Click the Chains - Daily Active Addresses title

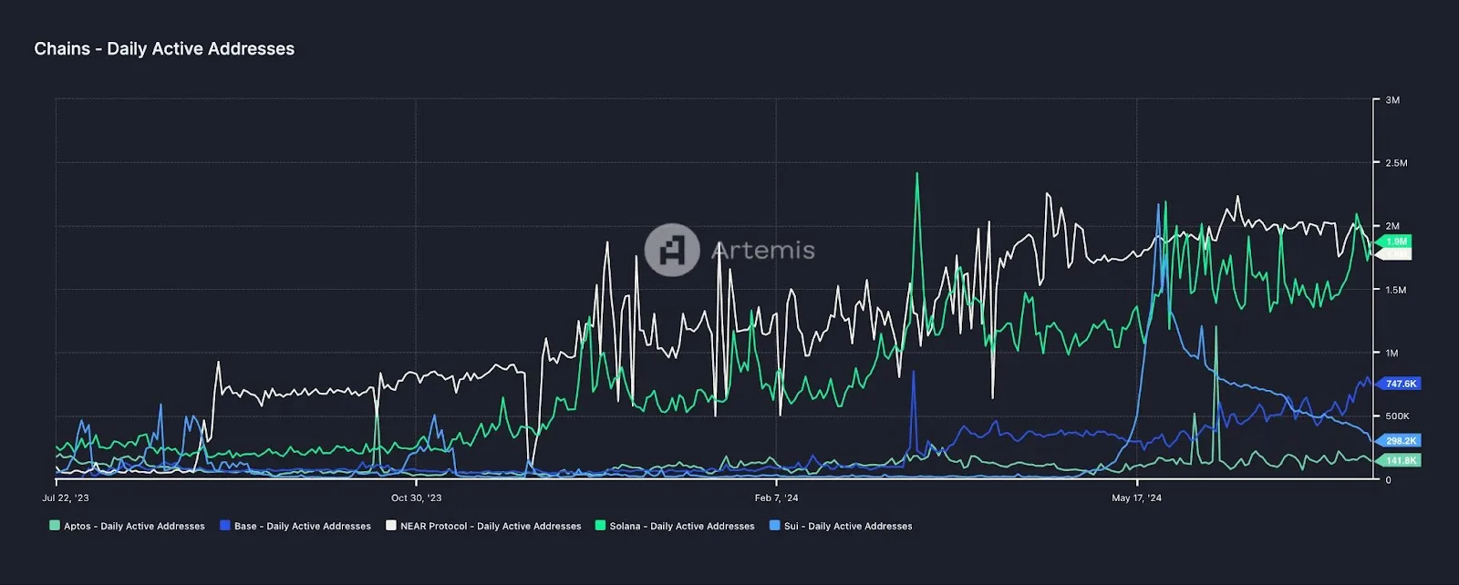(x=164, y=49)
